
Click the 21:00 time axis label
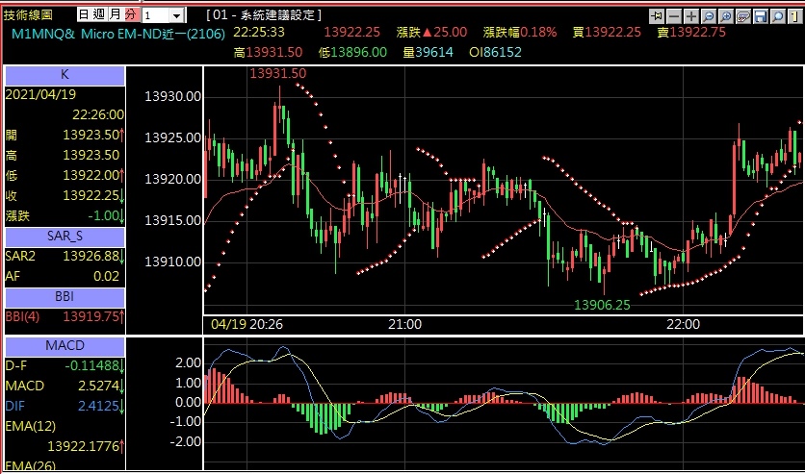[x=405, y=324]
